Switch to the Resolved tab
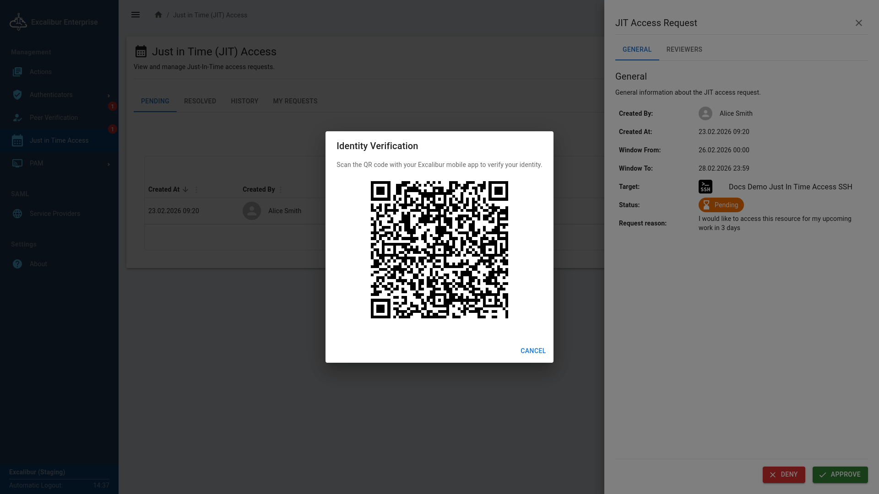 pyautogui.click(x=200, y=101)
